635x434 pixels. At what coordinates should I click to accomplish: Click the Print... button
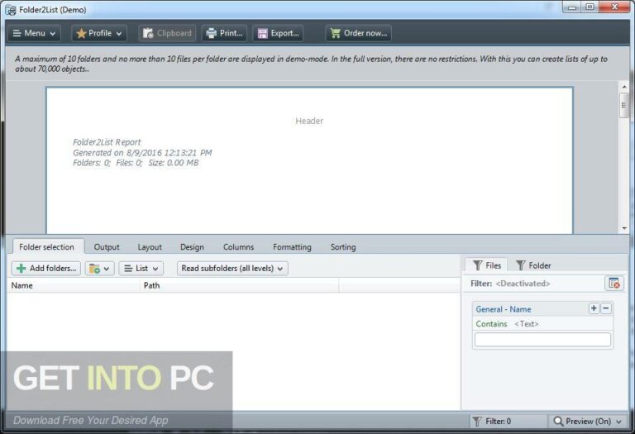225,33
